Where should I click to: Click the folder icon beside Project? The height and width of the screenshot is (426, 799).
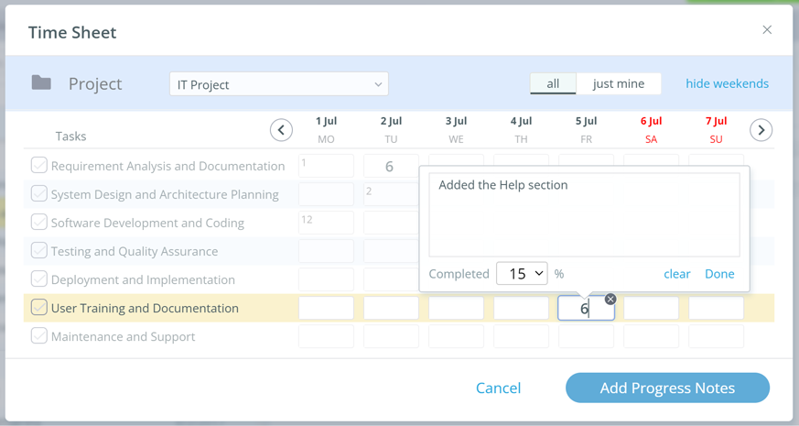click(x=41, y=83)
